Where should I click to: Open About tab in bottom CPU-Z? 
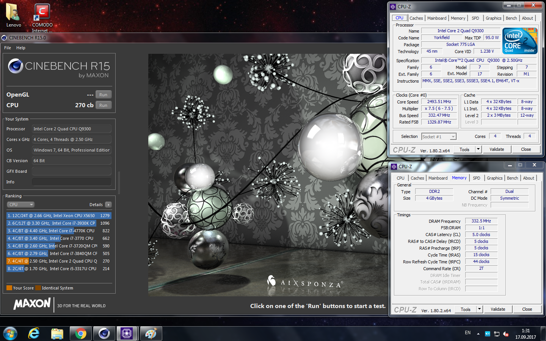[x=529, y=178]
